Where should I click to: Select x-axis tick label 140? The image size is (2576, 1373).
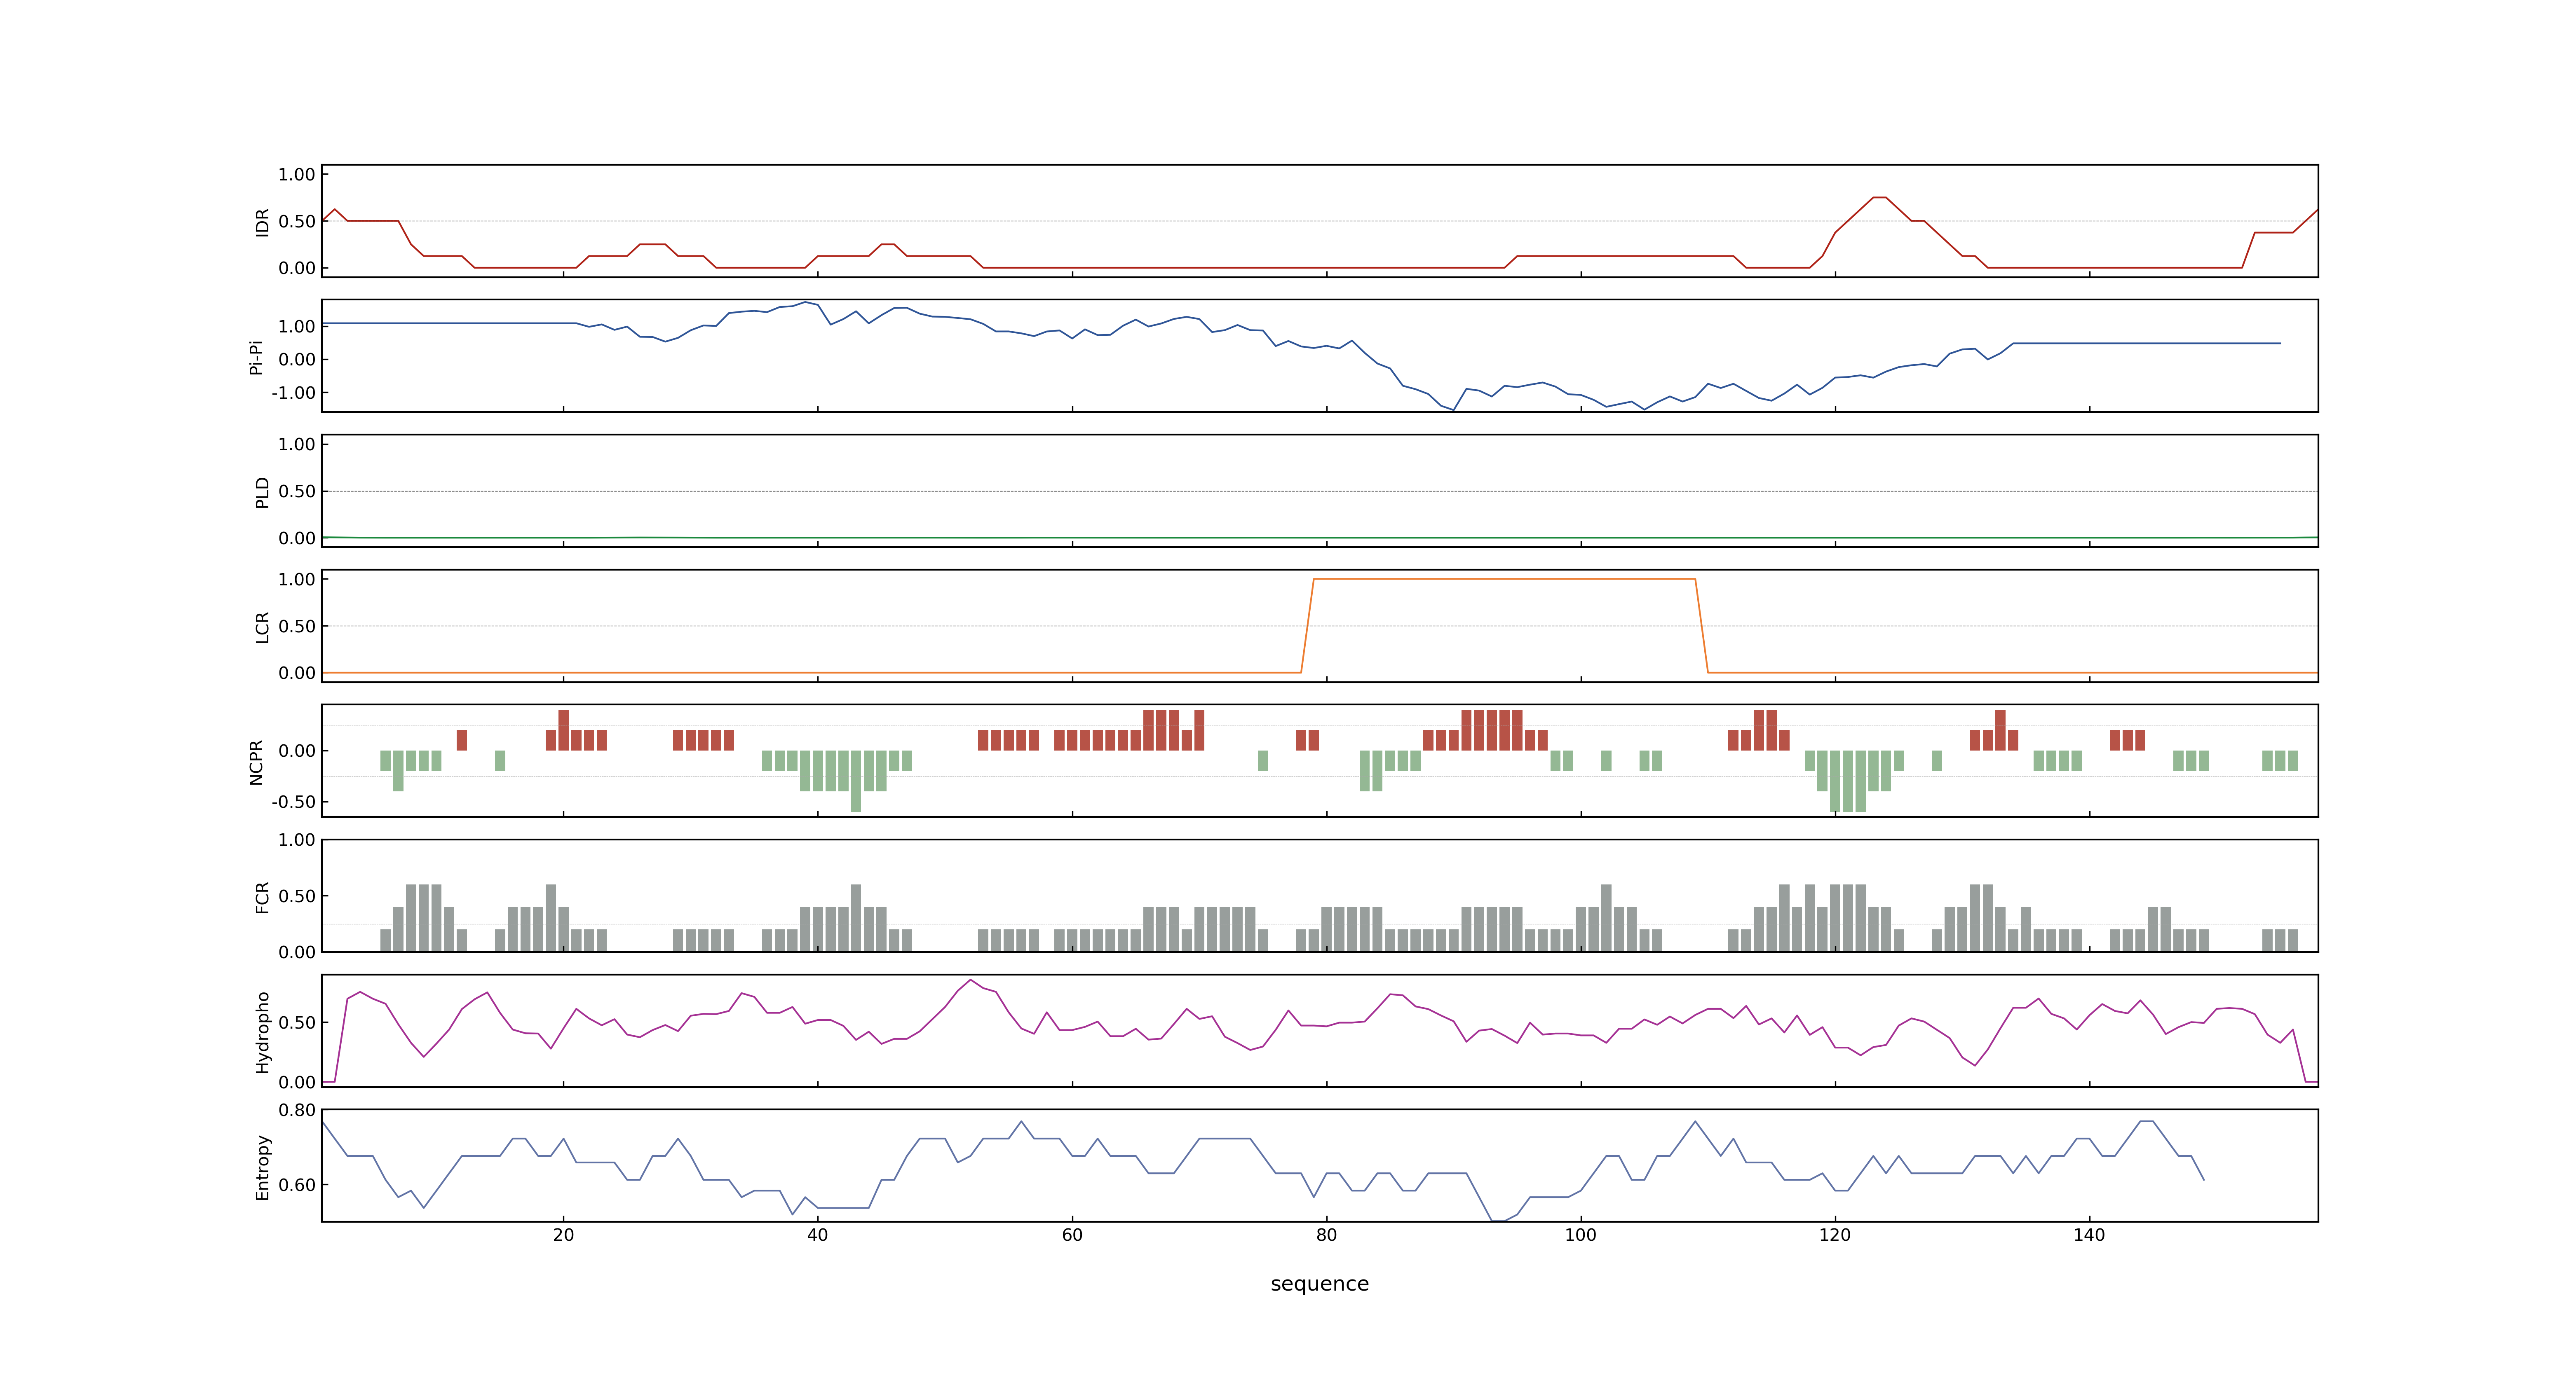2089,1235
